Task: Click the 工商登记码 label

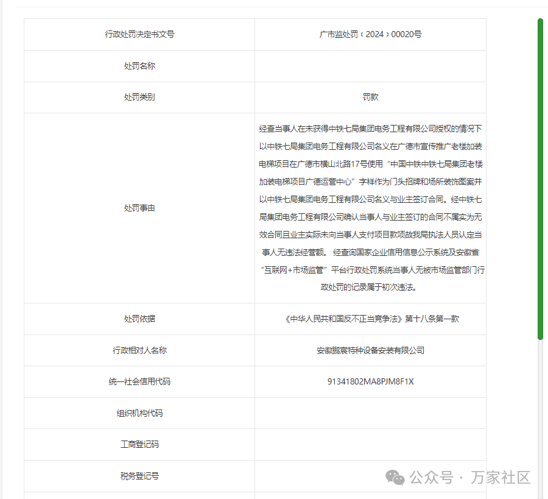Action: coord(139,444)
